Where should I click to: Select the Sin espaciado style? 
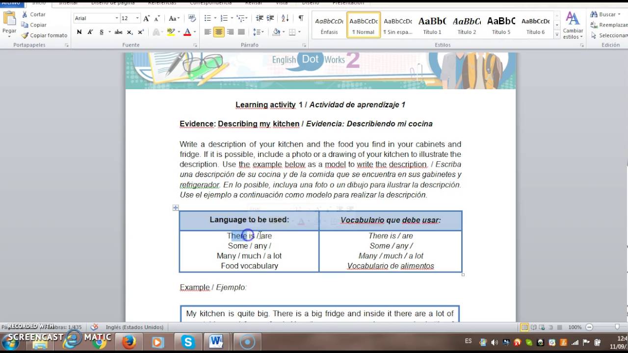[x=398, y=25]
